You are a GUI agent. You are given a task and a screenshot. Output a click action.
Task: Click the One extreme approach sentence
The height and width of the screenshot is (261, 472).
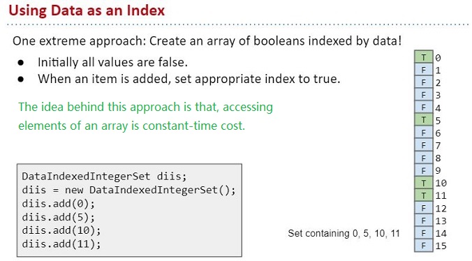(x=207, y=41)
